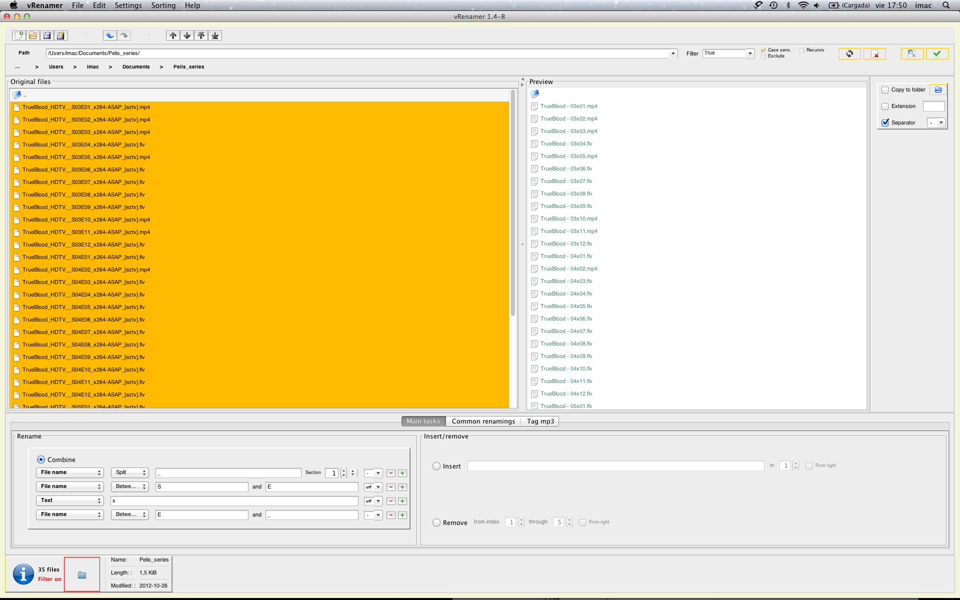Click the green checkmark apply button
The width and height of the screenshot is (960, 600).
pyautogui.click(x=936, y=53)
